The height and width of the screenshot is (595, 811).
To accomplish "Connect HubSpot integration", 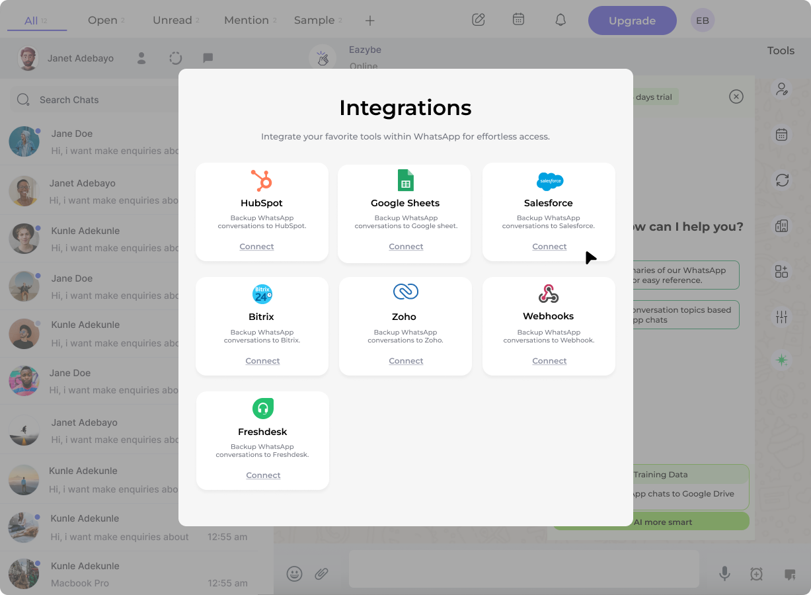I will tap(256, 246).
